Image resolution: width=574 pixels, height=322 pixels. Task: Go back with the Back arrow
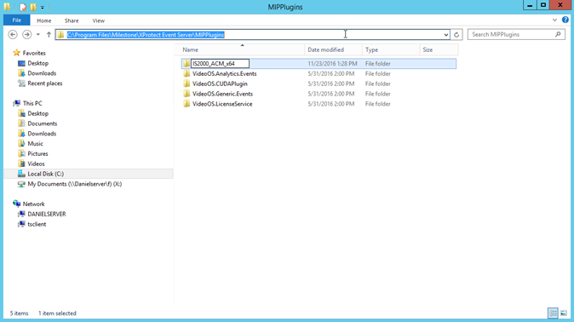pos(13,34)
